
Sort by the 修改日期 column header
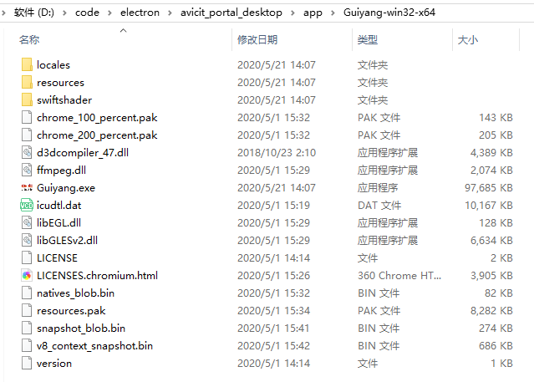(257, 39)
